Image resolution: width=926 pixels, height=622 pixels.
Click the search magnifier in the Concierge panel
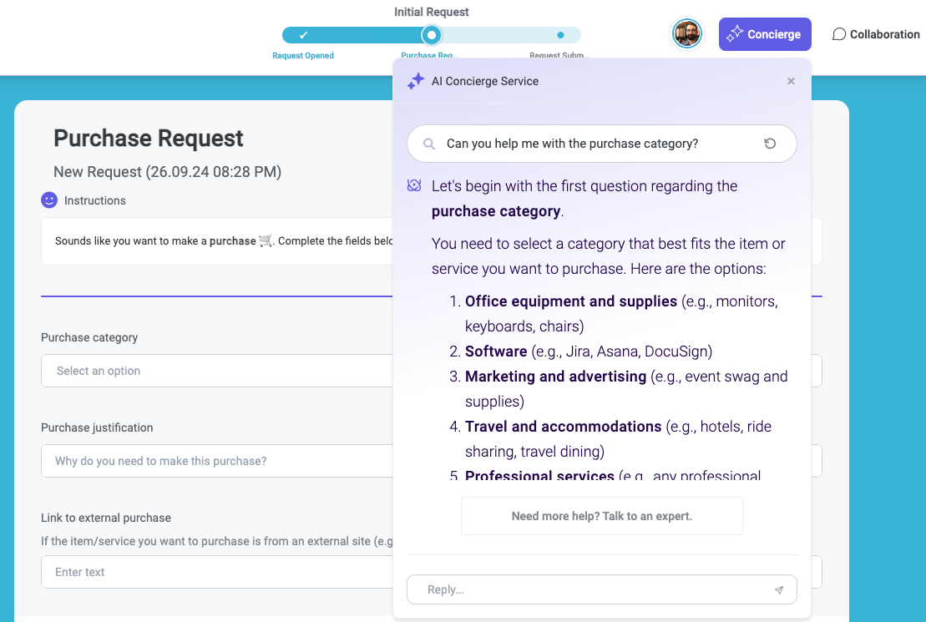pyautogui.click(x=428, y=143)
